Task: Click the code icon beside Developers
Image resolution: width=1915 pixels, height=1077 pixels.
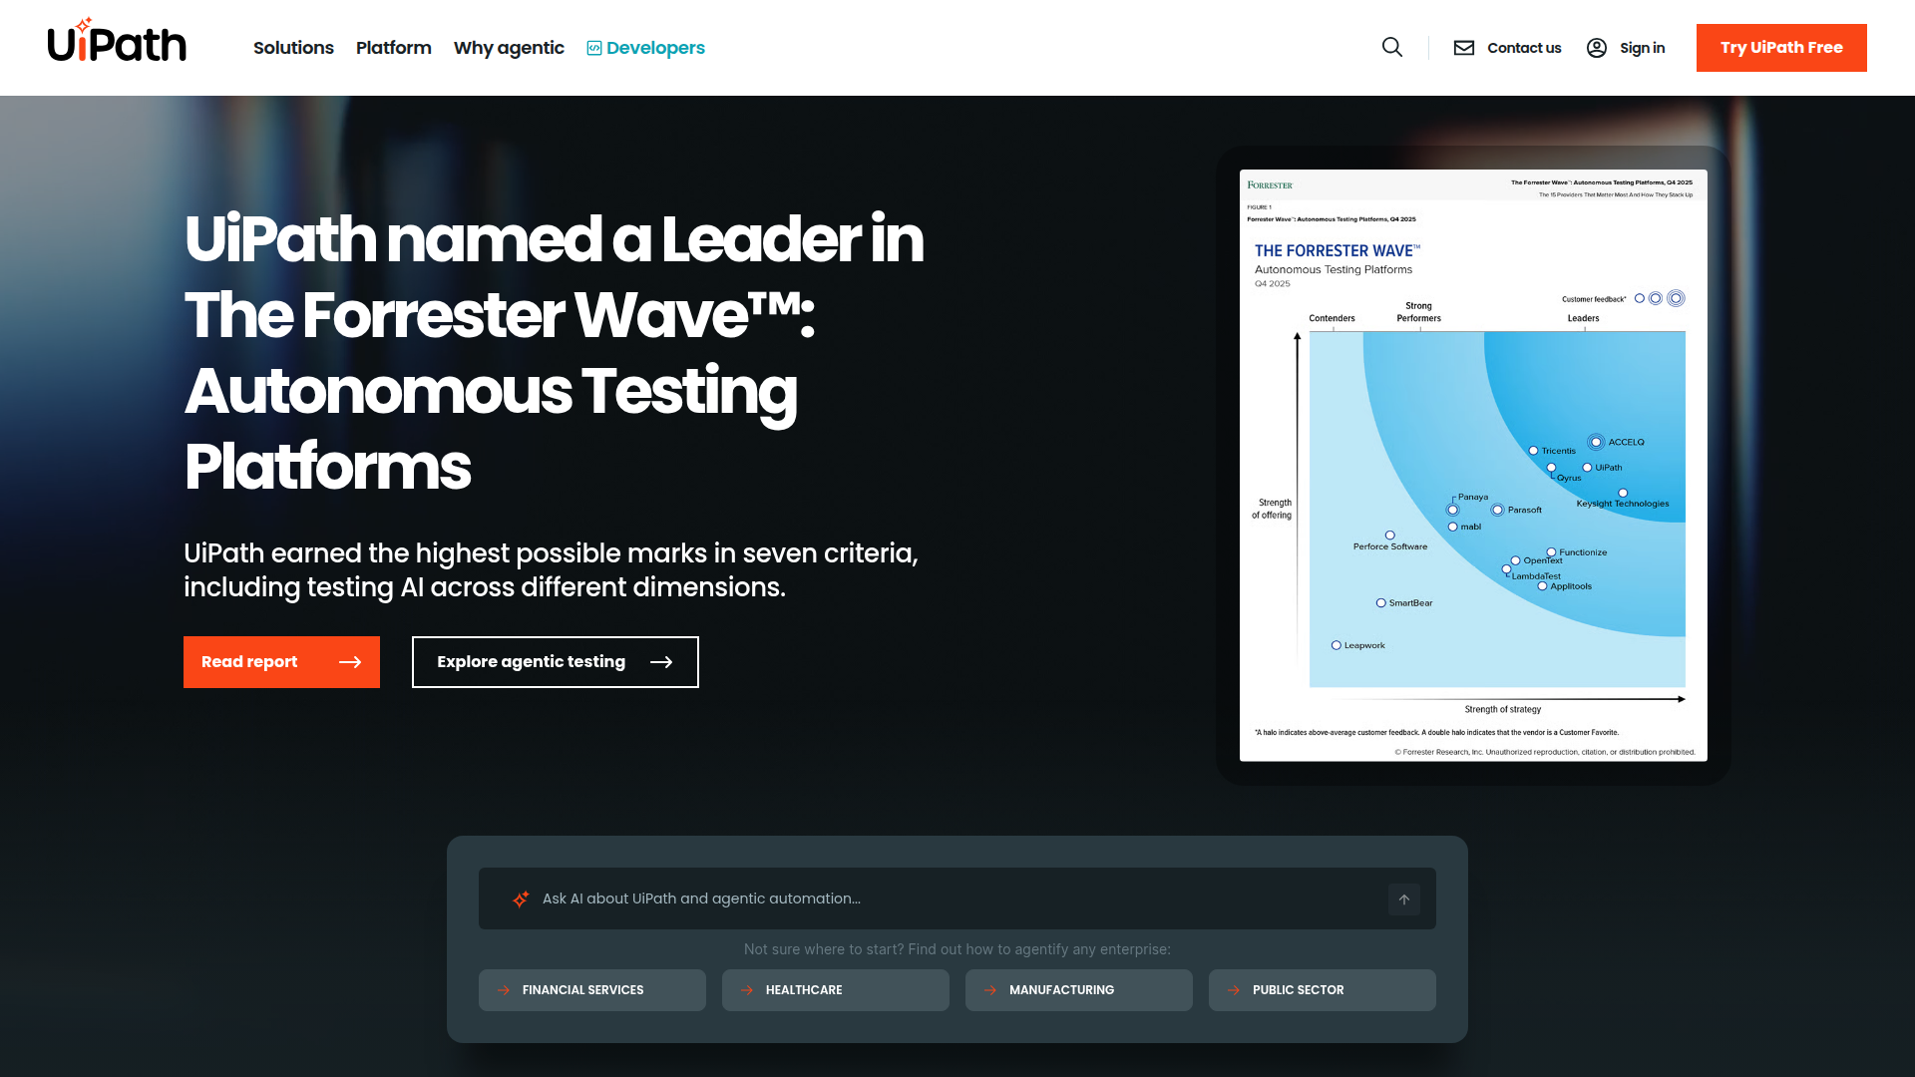Action: point(592,47)
